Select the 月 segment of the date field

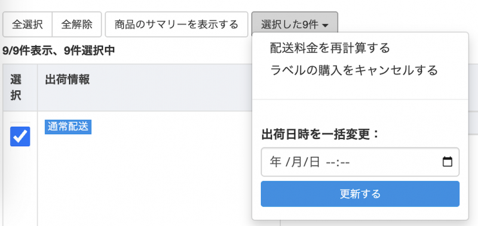point(296,162)
